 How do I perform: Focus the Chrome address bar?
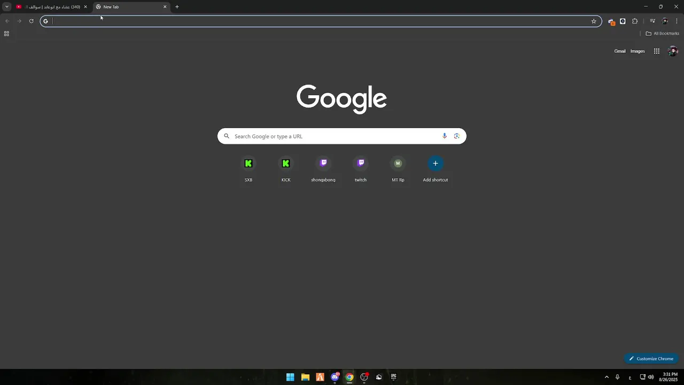321,21
